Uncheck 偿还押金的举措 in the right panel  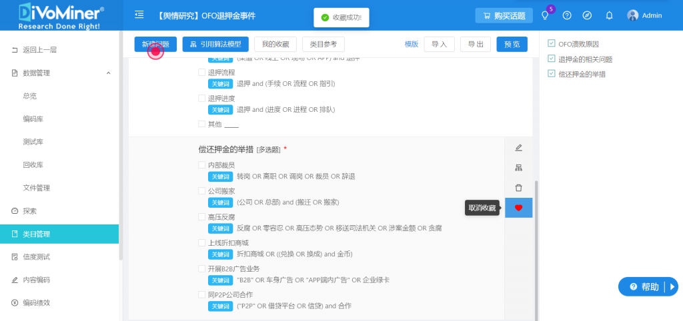[x=552, y=74]
